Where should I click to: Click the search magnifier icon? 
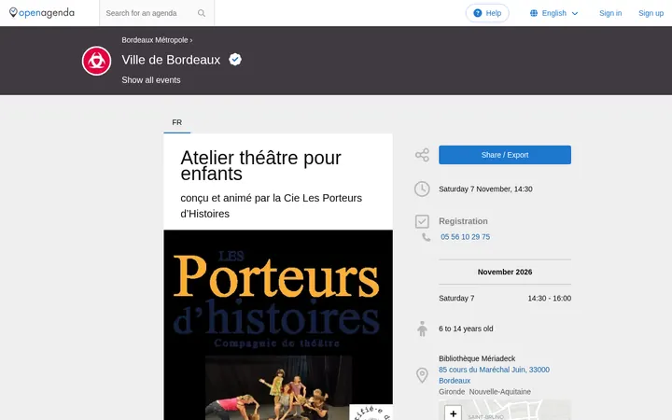202,13
